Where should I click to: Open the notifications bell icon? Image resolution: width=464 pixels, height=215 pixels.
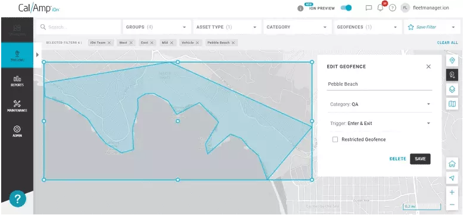(381, 8)
